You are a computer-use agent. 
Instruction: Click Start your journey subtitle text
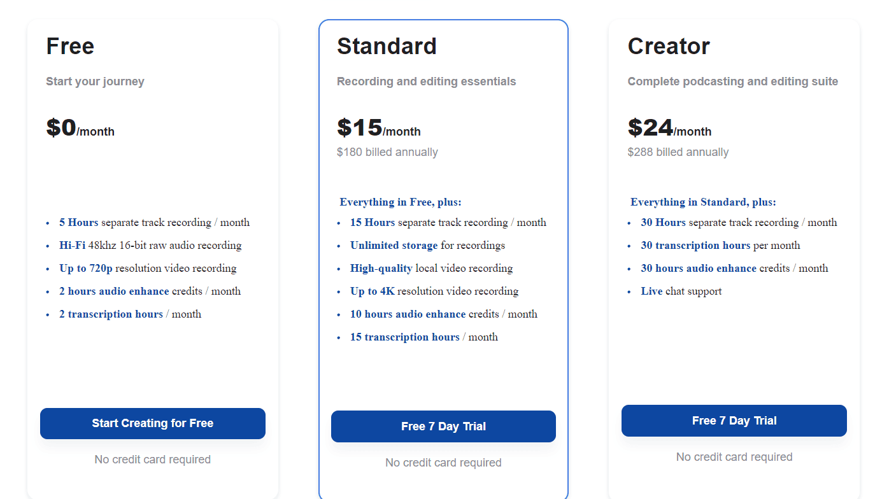point(95,81)
